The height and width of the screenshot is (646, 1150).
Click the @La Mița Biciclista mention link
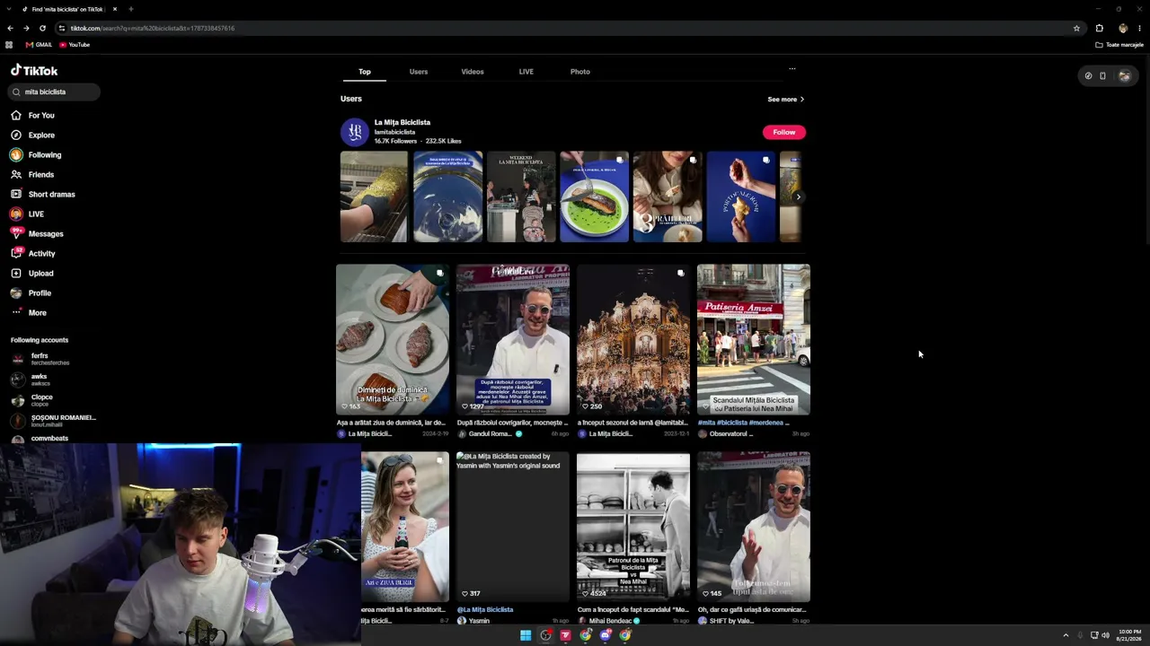tap(485, 610)
